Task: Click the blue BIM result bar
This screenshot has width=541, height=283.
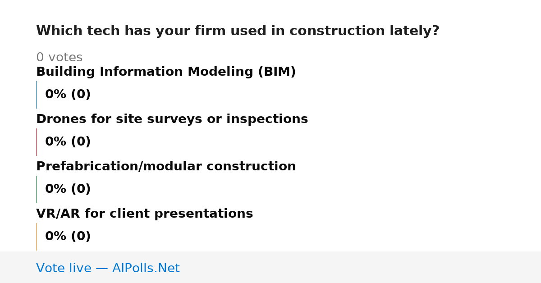Action: pyautogui.click(x=36, y=95)
